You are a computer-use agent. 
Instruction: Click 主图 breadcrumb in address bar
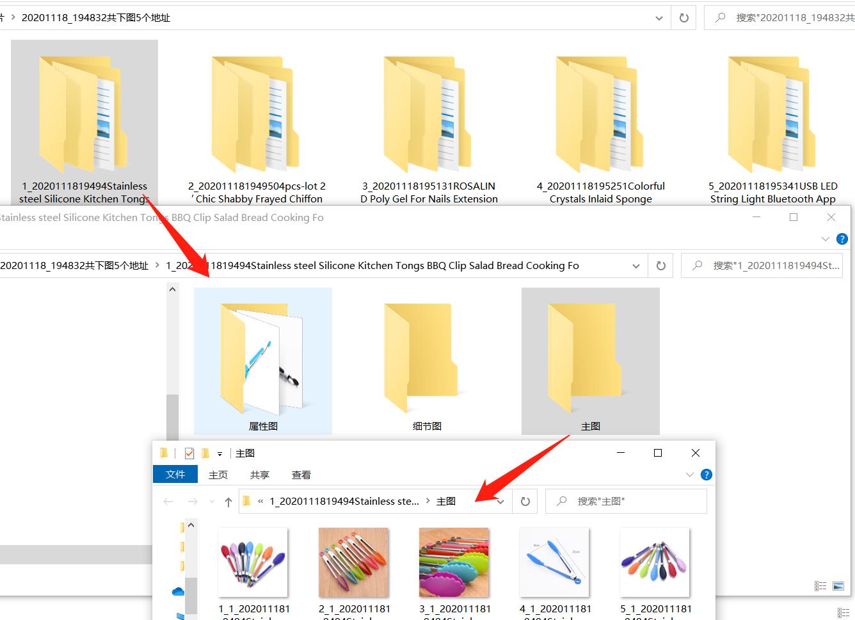(446, 502)
